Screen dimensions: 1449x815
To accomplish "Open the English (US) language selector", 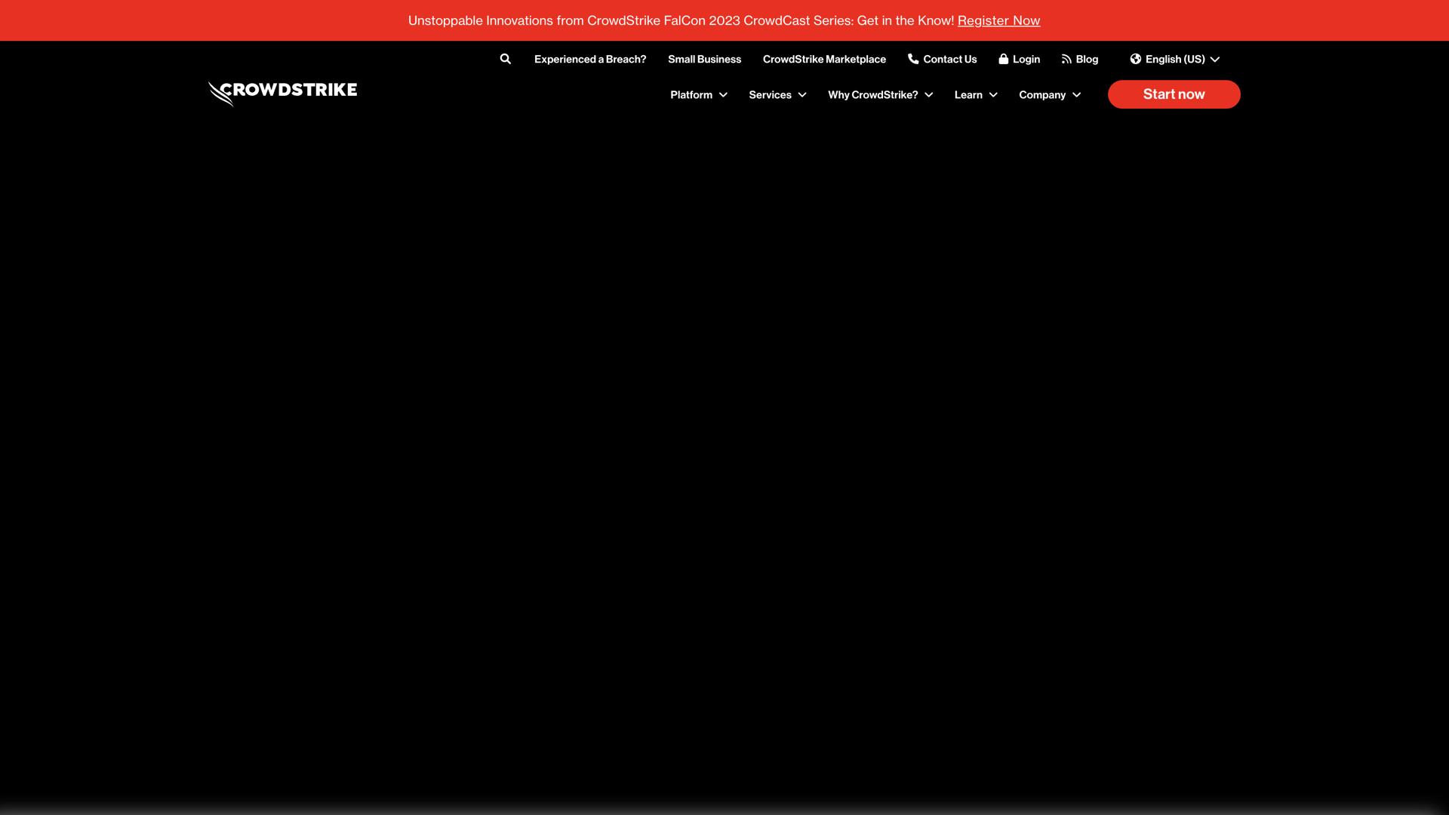I will tap(1175, 59).
